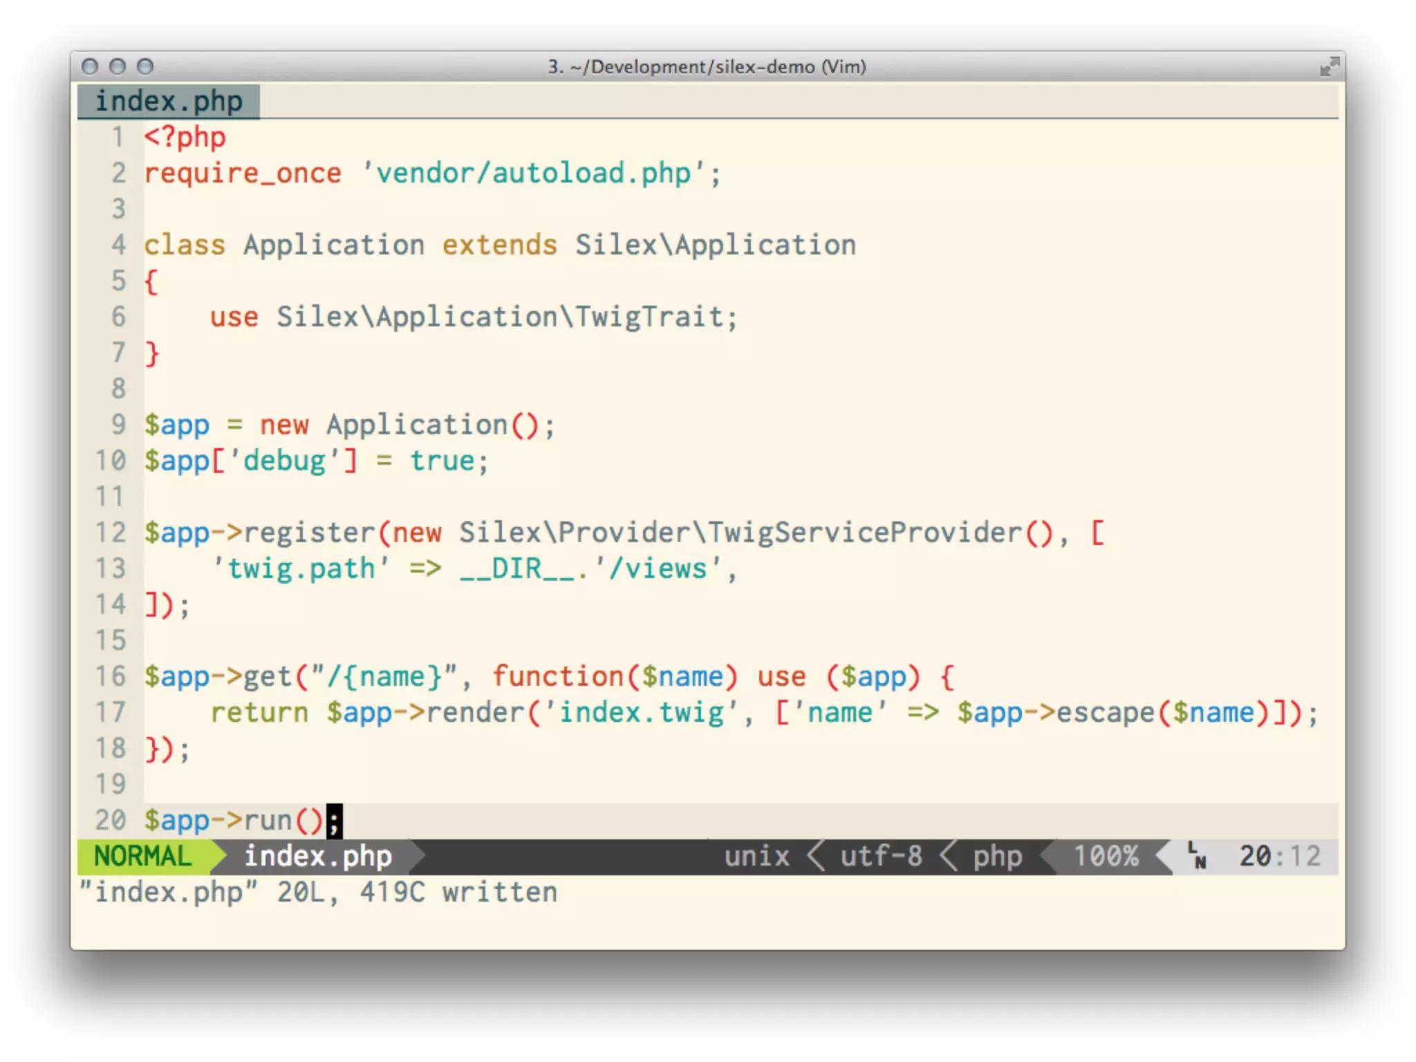Viewport: 1416px width, 1062px height.
Task: Click the 100% scroll percentage indicator
Action: 1106,856
